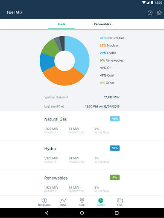Click the 17,812 MW demand value

click(x=112, y=97)
